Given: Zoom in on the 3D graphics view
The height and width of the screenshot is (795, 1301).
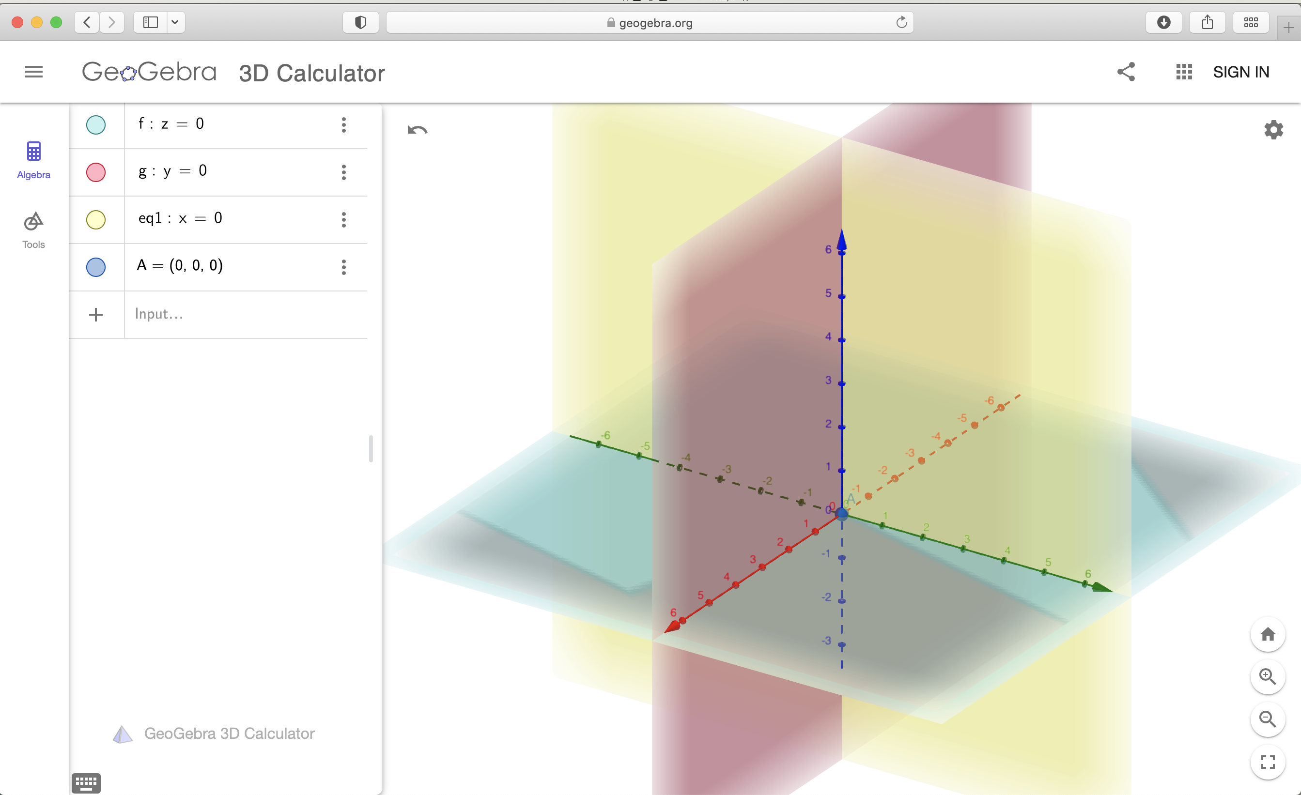Looking at the screenshot, I should [1267, 676].
